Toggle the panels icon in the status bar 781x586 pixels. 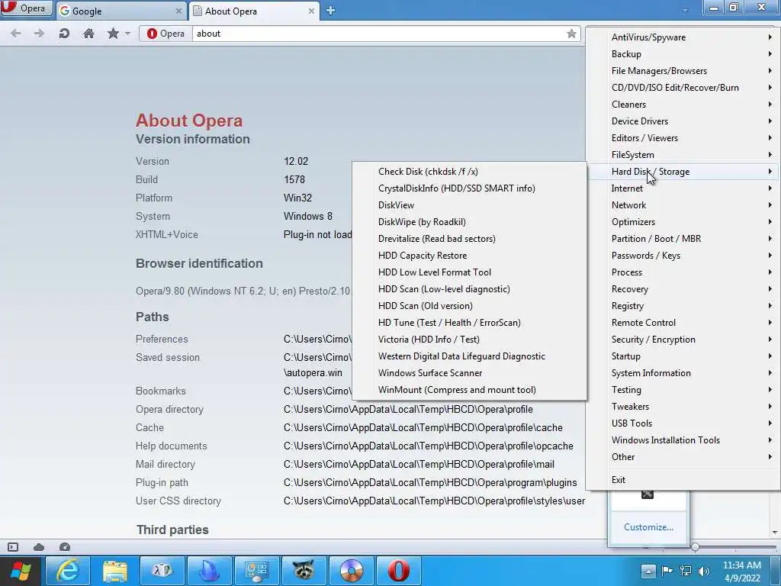click(x=13, y=547)
